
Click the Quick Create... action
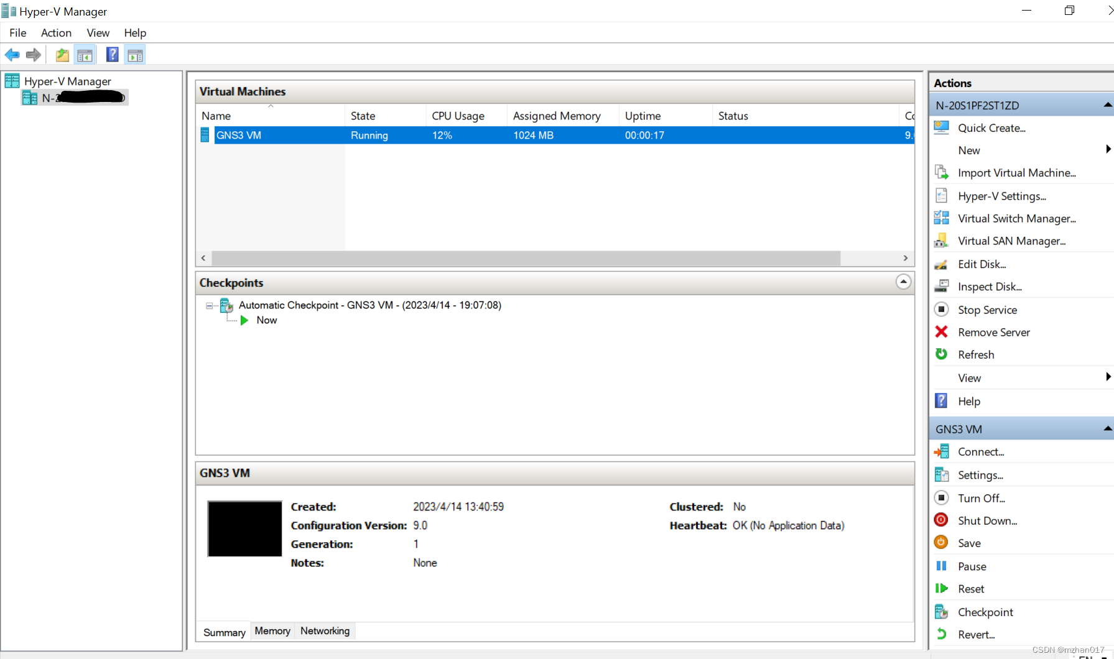click(x=991, y=128)
